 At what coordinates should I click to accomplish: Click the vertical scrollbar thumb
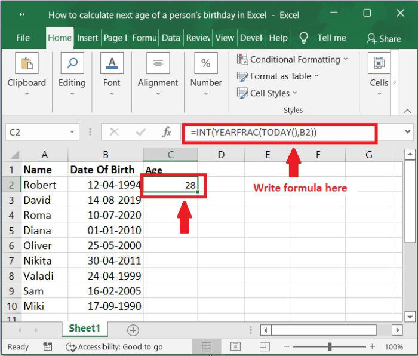[409, 201]
